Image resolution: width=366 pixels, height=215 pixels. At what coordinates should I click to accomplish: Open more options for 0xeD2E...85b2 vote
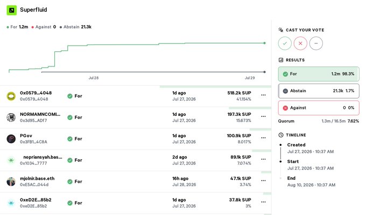263,202
